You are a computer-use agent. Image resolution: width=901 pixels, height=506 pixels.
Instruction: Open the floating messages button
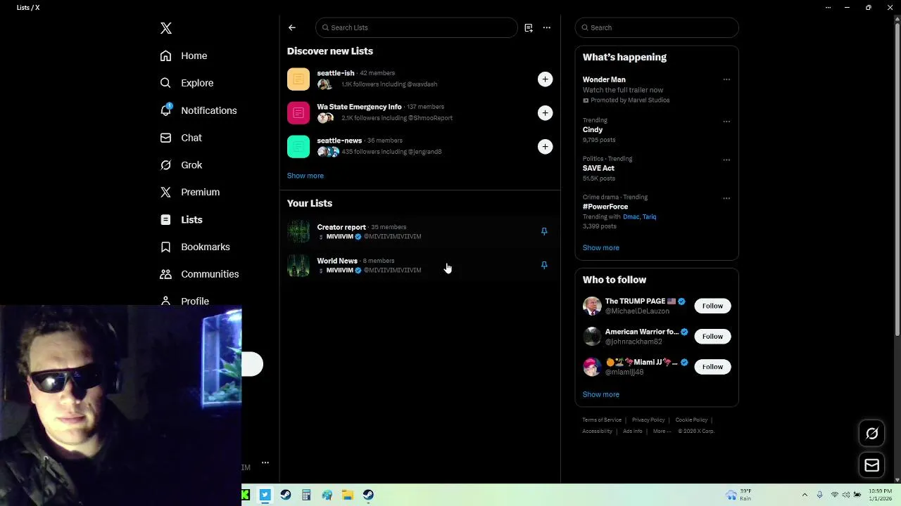click(871, 465)
